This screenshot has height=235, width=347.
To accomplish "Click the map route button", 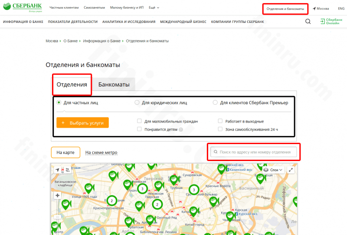I will [x=68, y=170].
